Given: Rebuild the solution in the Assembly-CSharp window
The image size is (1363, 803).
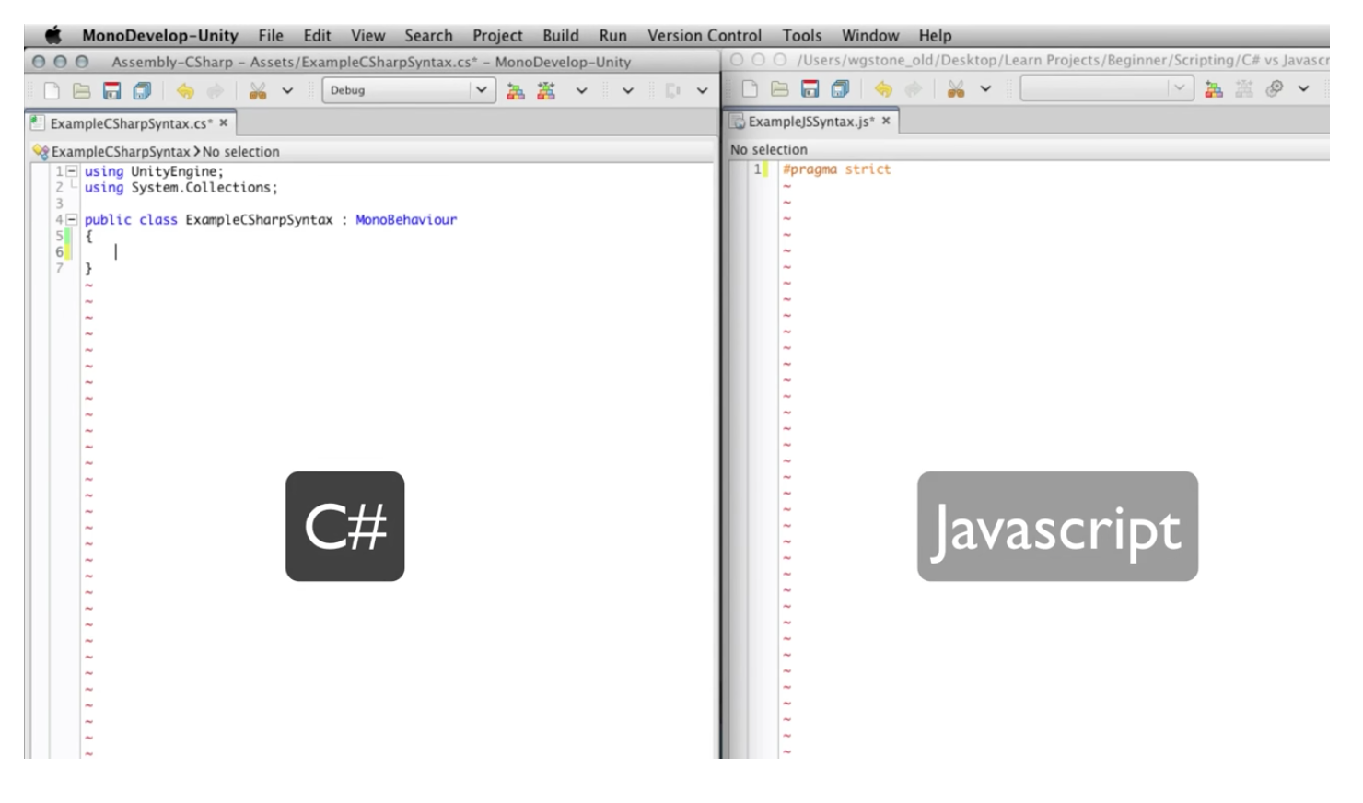Looking at the screenshot, I should (x=546, y=90).
